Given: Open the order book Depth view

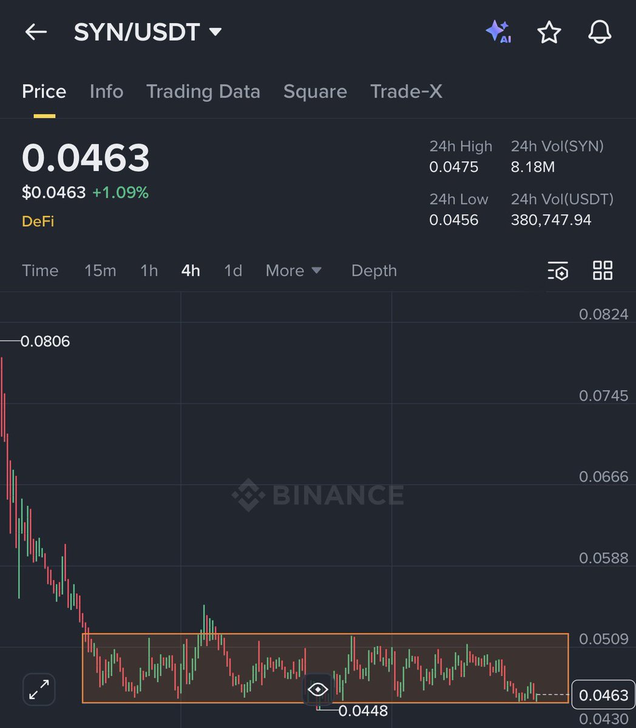Looking at the screenshot, I should 374,271.
